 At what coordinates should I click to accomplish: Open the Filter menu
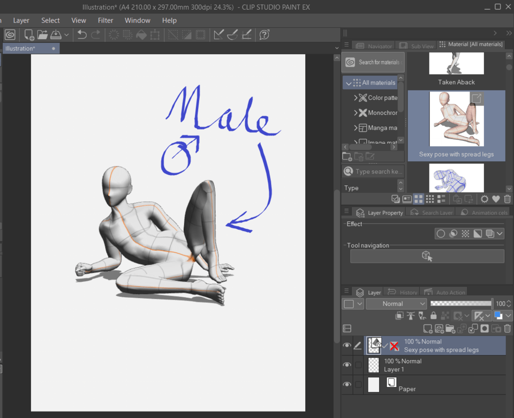pos(105,20)
